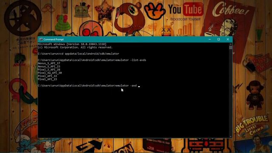
Task: Click the Command Prompt system menu icon
Action: click(x=41, y=40)
